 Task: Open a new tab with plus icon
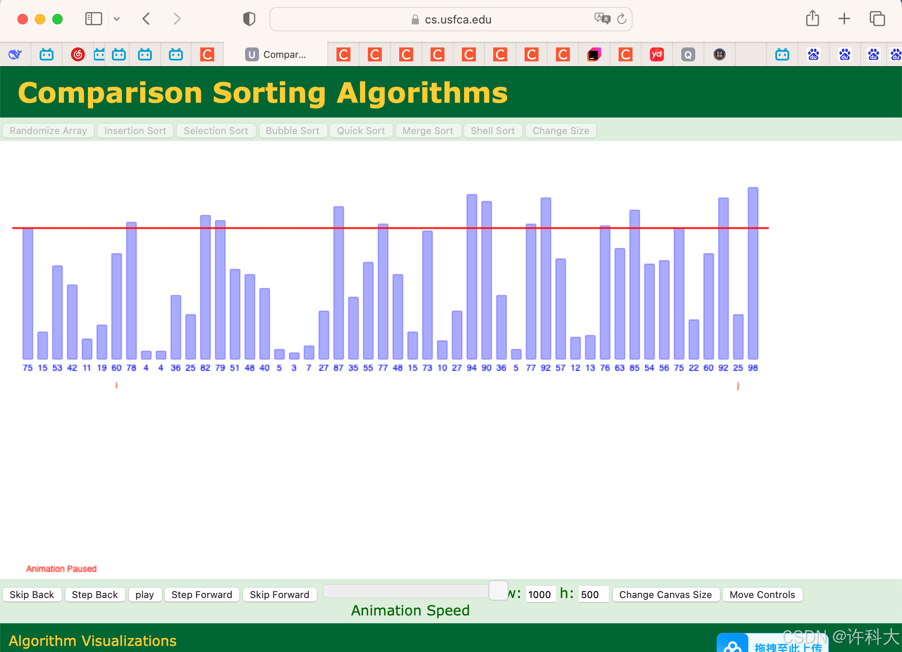pos(844,19)
